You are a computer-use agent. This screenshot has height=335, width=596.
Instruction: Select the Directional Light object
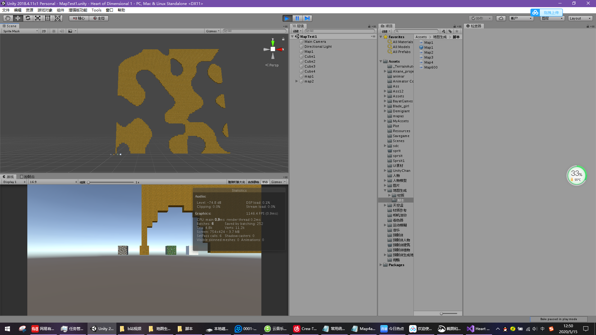[x=318, y=47]
